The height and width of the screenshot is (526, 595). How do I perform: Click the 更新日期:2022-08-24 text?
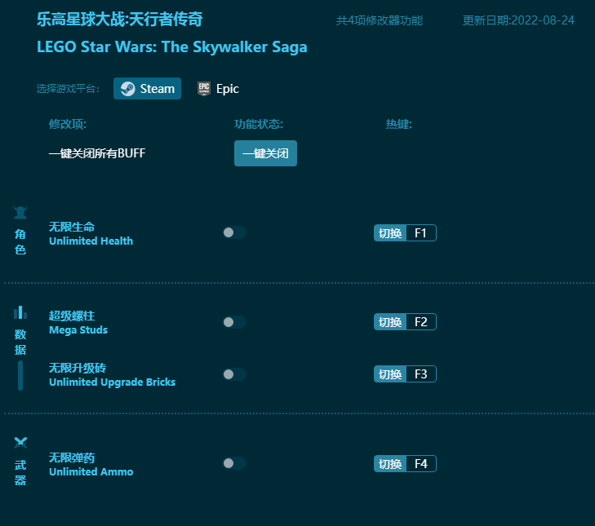[518, 20]
